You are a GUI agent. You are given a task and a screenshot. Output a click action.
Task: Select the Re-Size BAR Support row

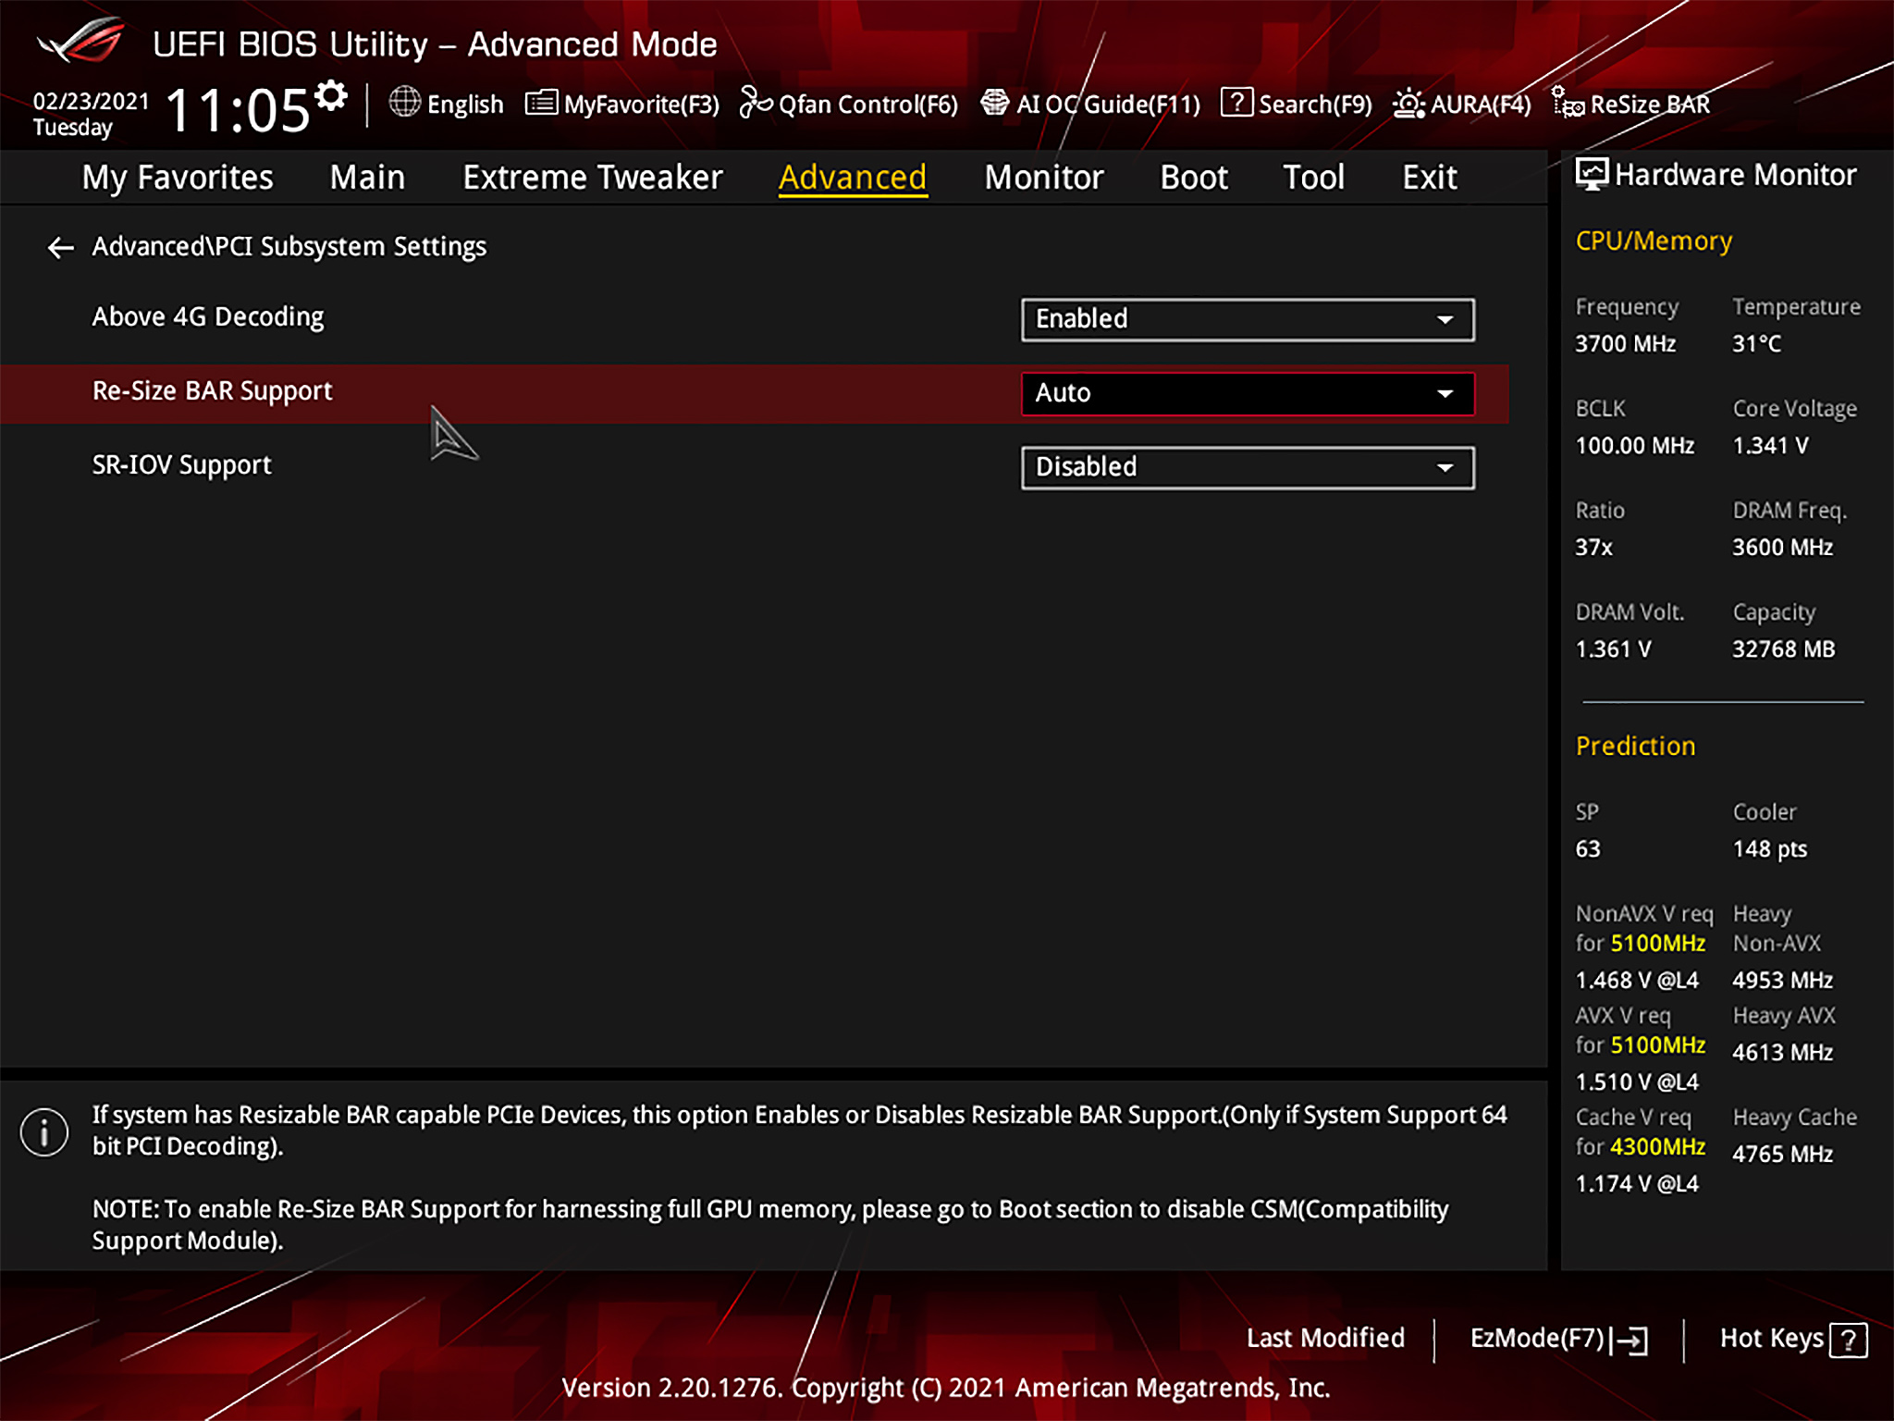coord(212,391)
